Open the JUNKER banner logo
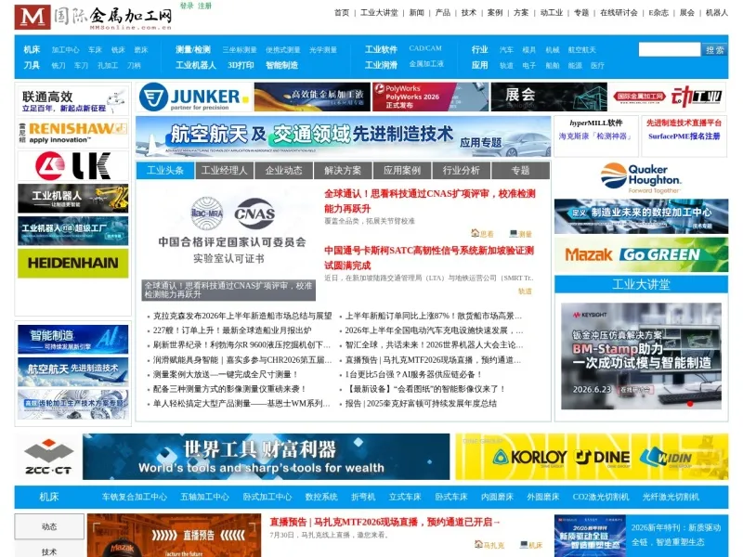743x557 pixels. pyautogui.click(x=194, y=97)
